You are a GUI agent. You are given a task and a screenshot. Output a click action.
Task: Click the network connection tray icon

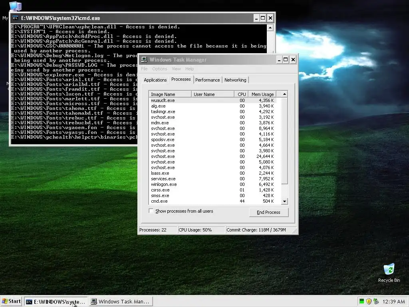tap(376, 301)
